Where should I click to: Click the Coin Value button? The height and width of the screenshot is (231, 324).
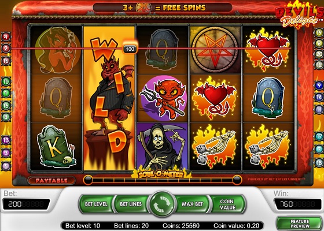click(x=227, y=204)
